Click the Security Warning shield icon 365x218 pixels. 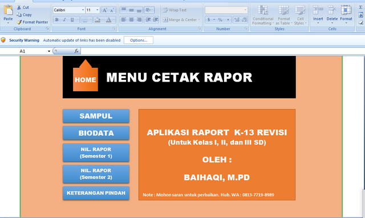(3, 40)
